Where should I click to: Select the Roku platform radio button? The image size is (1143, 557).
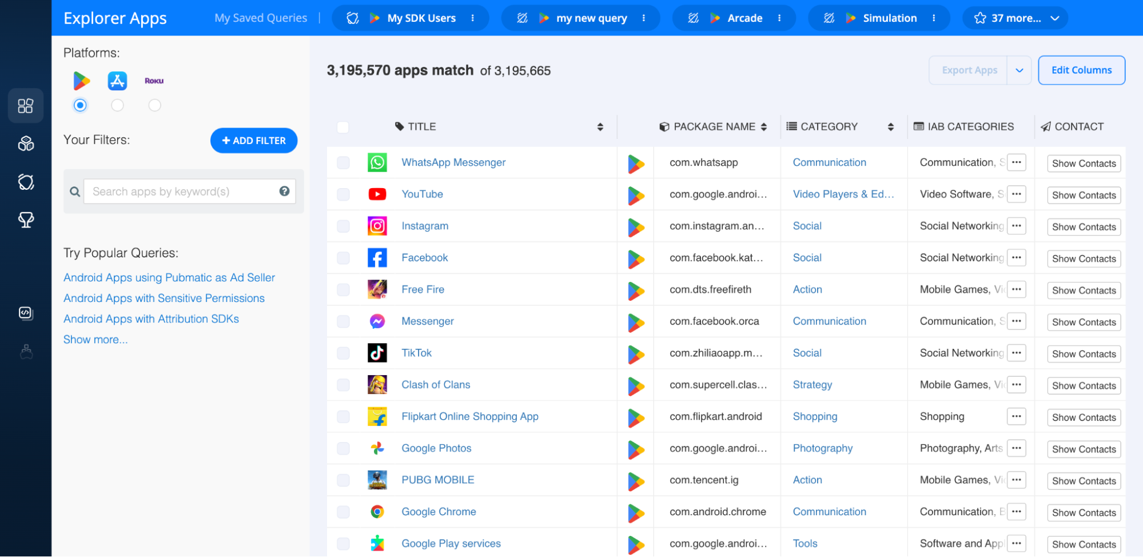coord(154,105)
